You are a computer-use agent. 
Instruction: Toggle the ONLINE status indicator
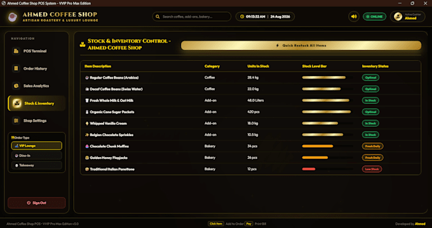374,16
